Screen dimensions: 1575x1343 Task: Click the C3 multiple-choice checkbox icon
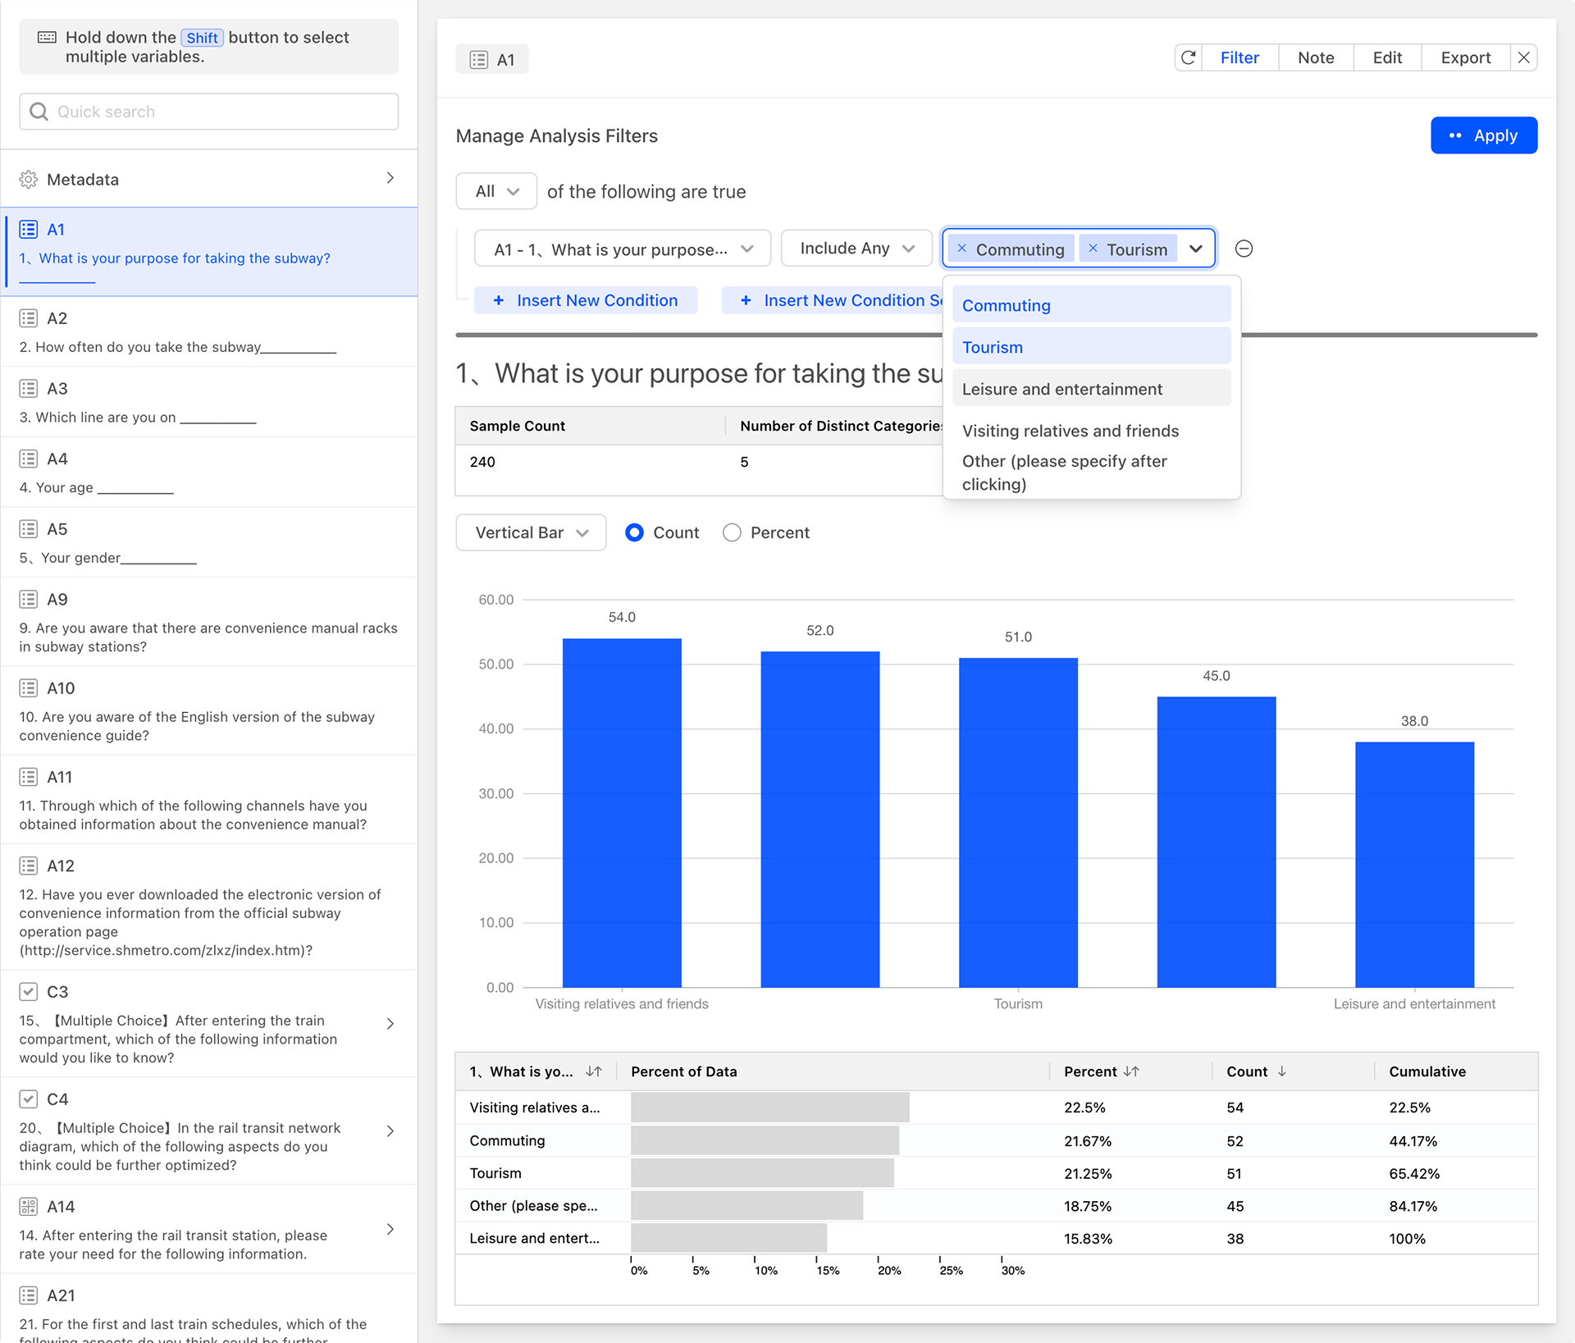29,992
